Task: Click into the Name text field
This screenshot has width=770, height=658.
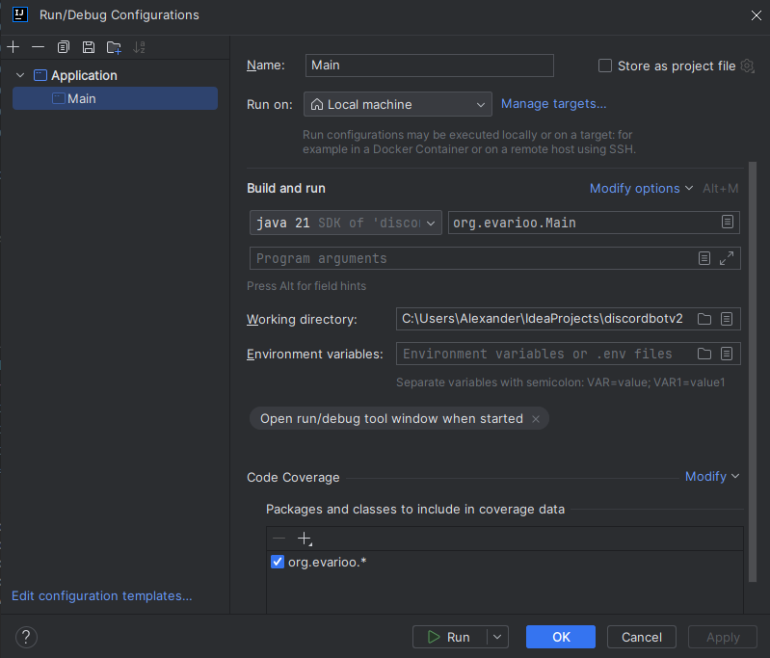Action: (429, 66)
